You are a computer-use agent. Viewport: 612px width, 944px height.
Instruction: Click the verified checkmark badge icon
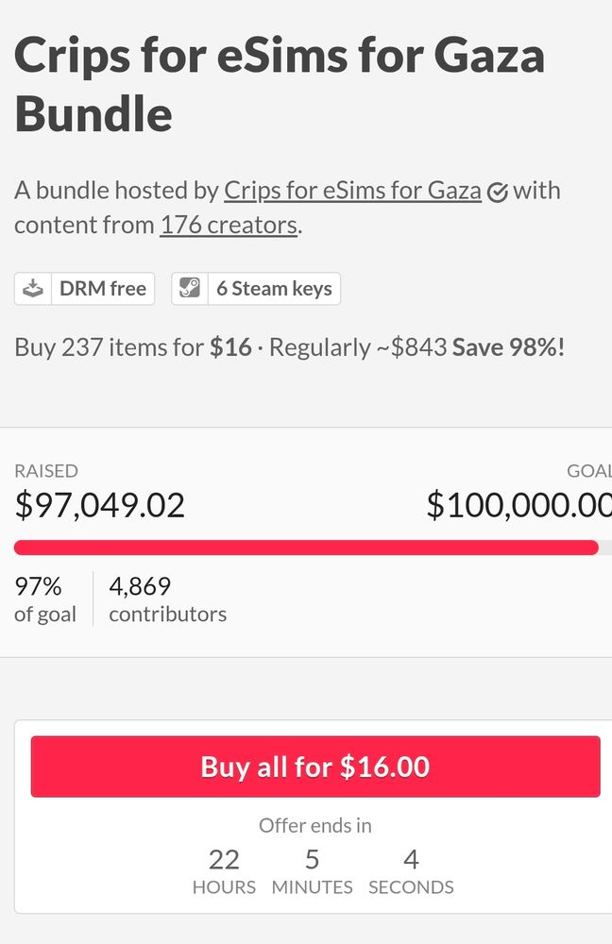(498, 193)
